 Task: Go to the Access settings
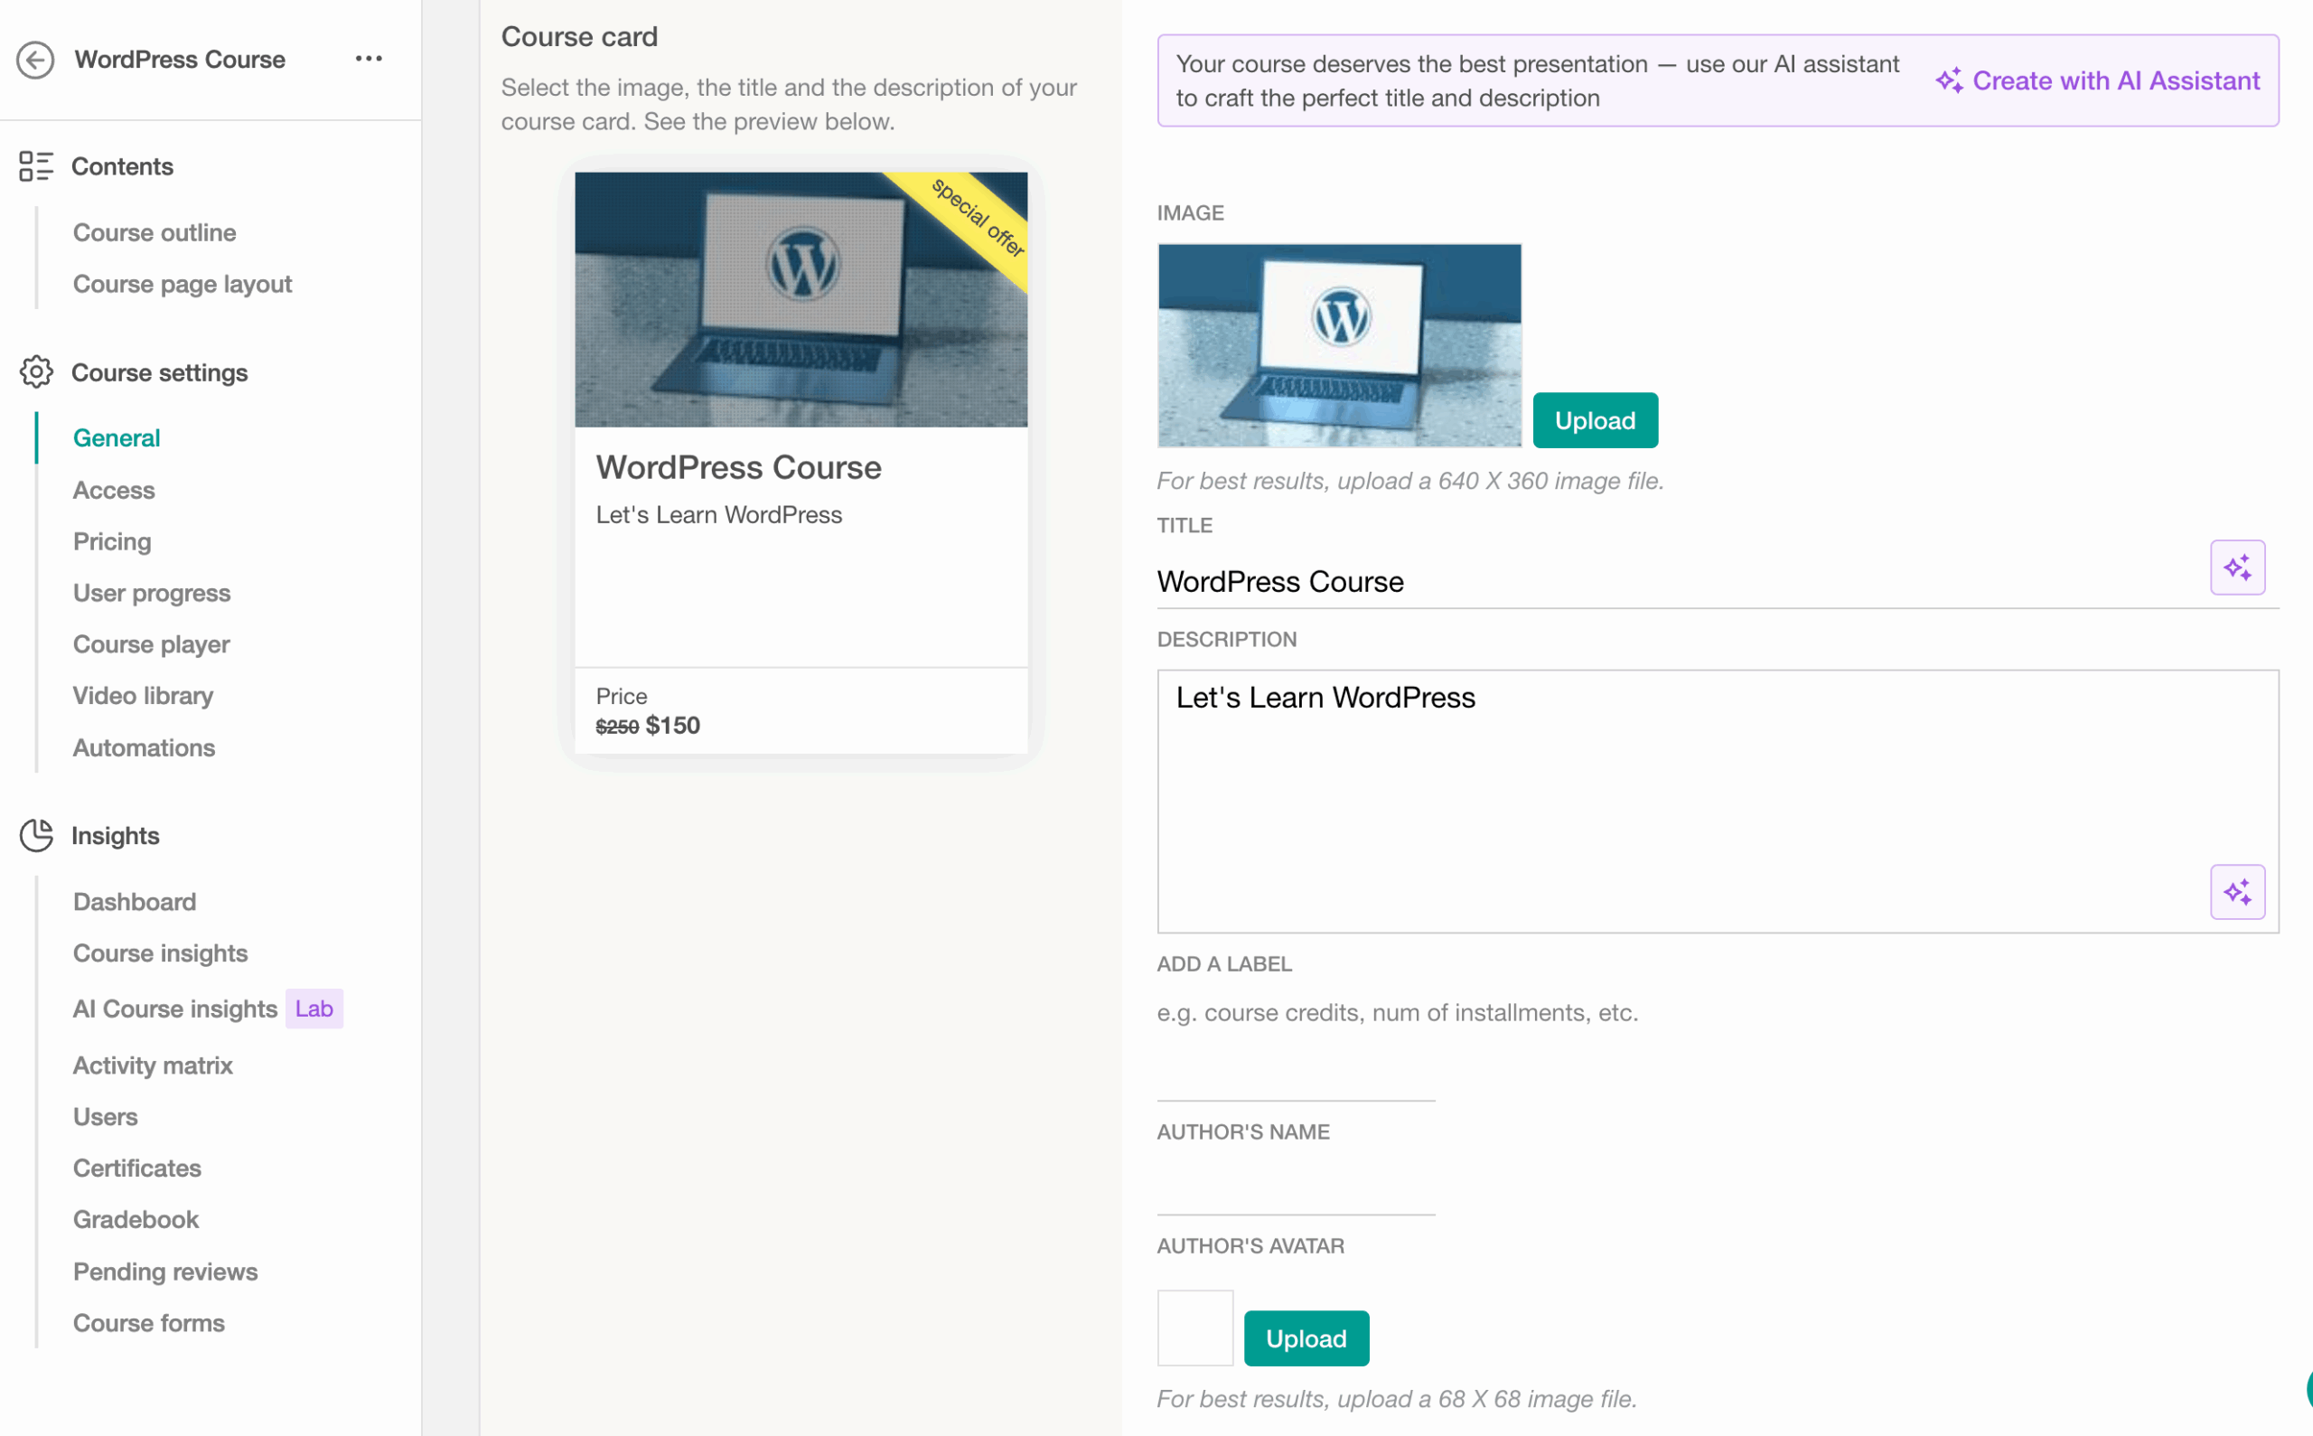(x=114, y=490)
